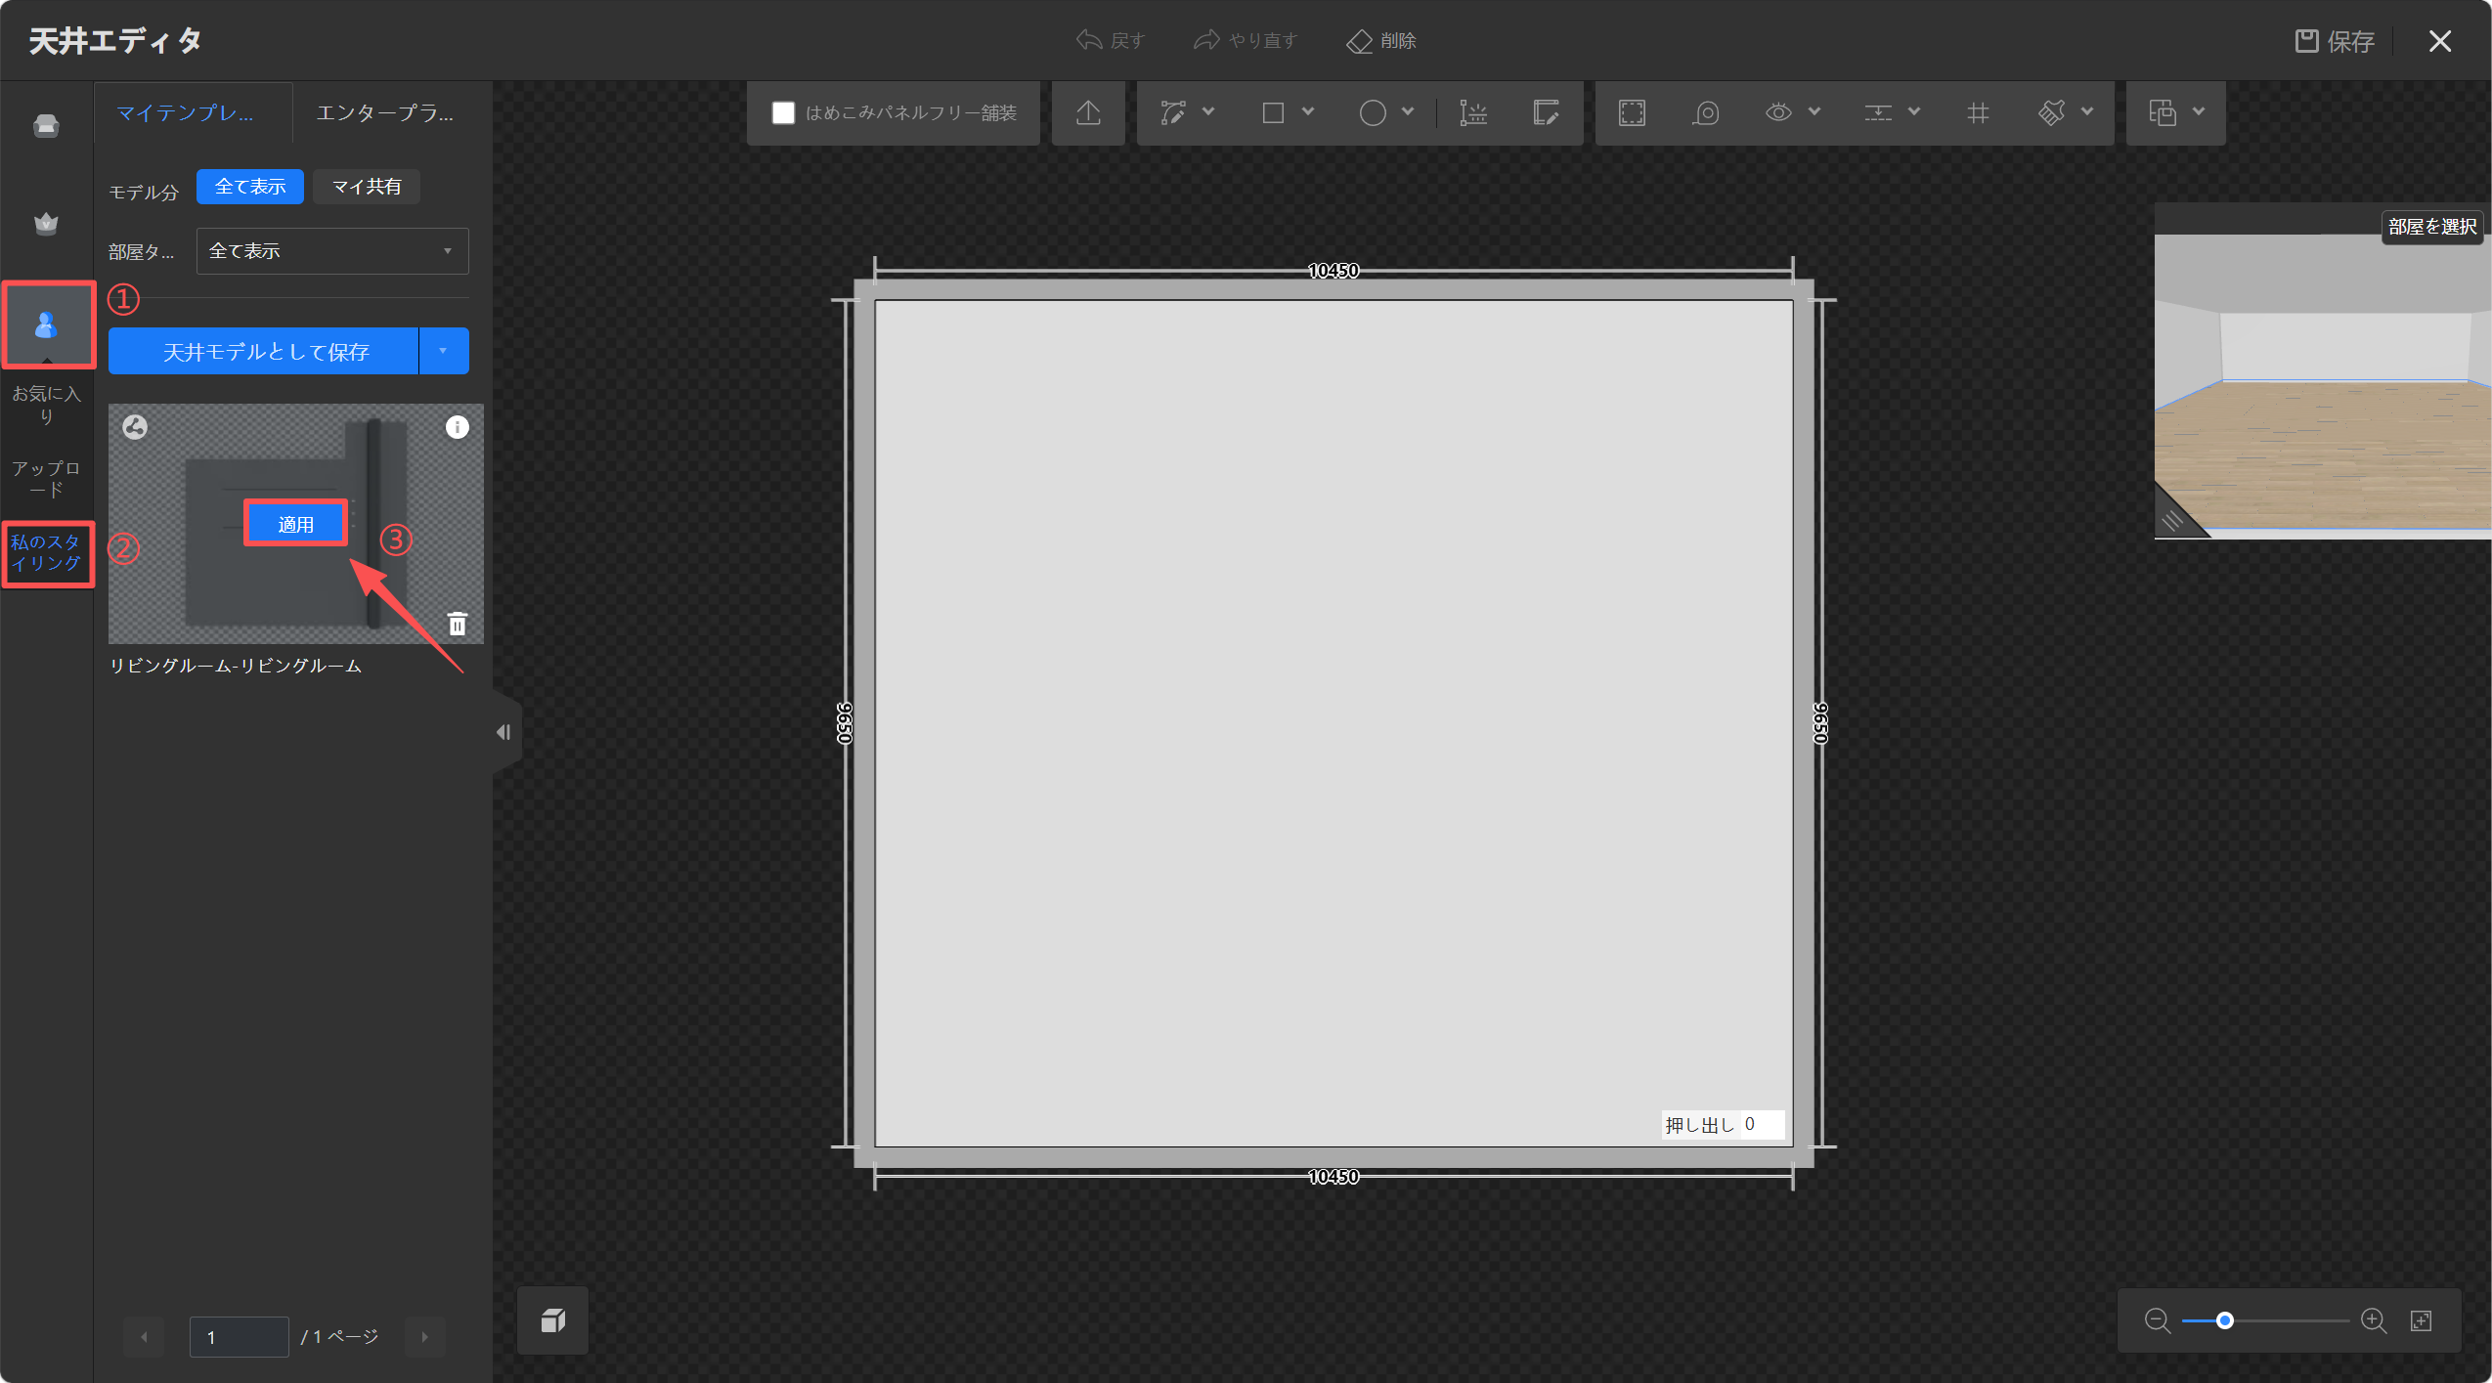Viewport: 2492px width, 1383px height.
Task: Collapse the left panel with arrow handle
Action: tap(504, 732)
